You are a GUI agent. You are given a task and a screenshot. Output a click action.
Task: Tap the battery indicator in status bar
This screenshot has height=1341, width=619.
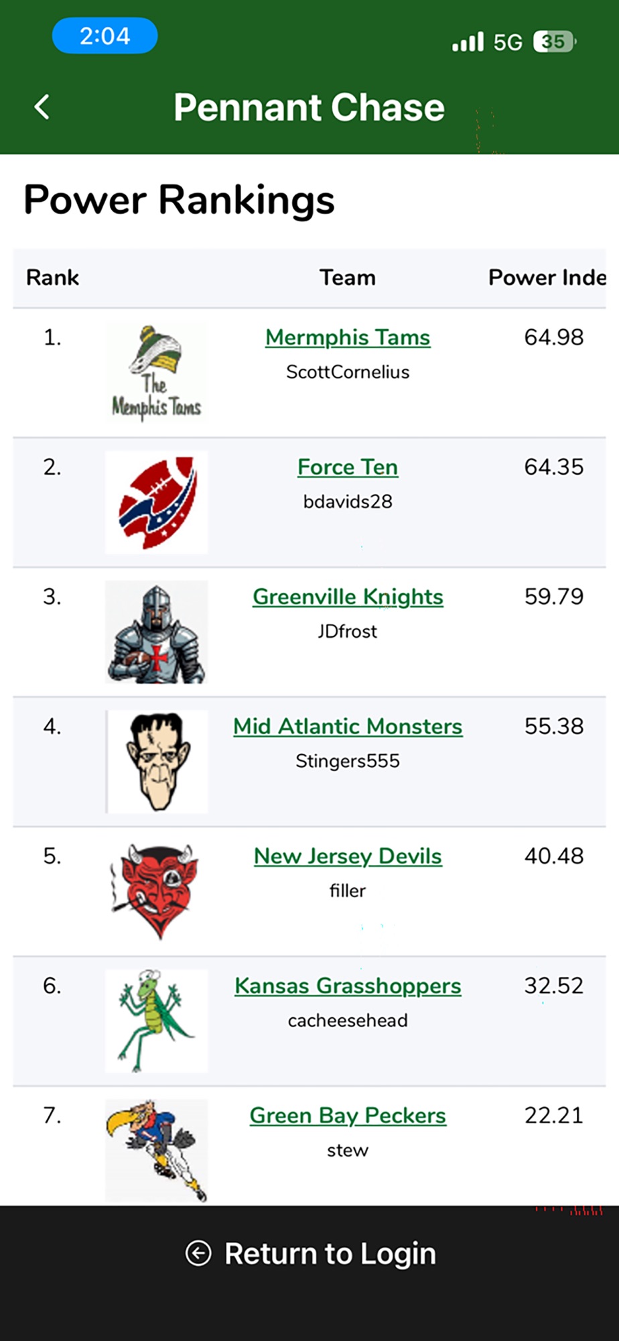click(555, 42)
